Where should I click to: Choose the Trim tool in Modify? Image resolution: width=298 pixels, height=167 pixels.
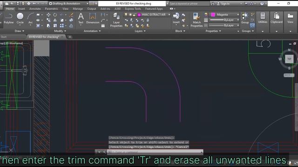point(62,15)
